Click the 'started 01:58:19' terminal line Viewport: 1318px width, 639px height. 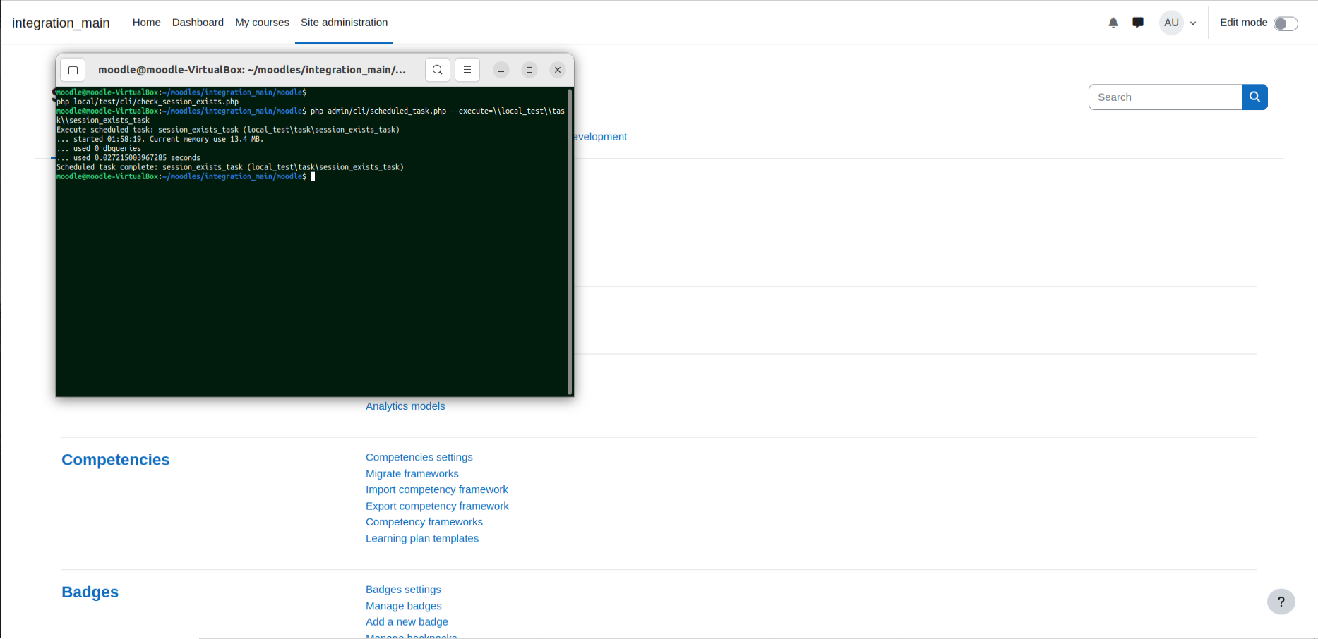[160, 139]
